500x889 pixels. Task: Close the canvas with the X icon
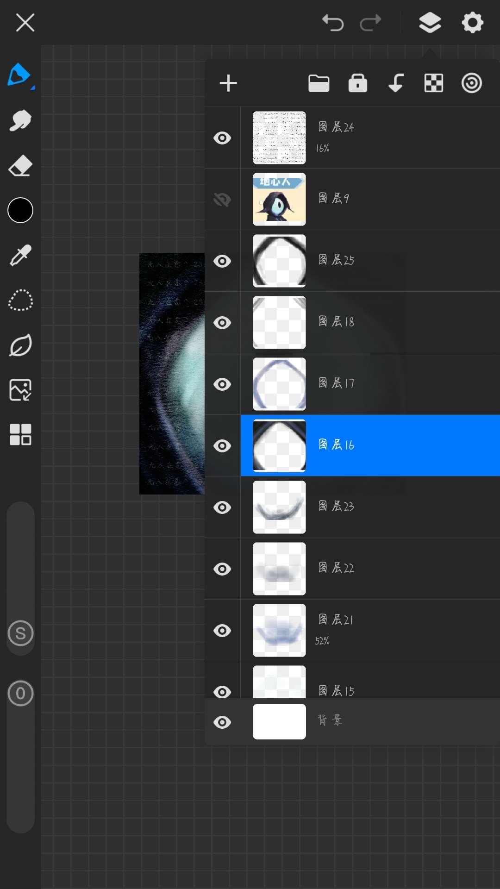[25, 22]
